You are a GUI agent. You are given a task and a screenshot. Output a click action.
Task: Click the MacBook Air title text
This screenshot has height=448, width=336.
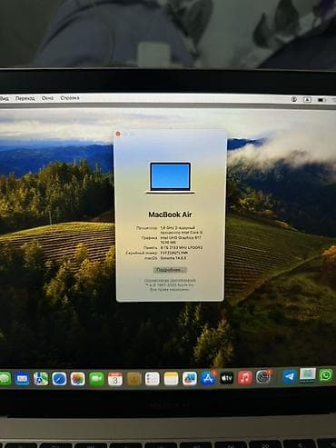(170, 214)
